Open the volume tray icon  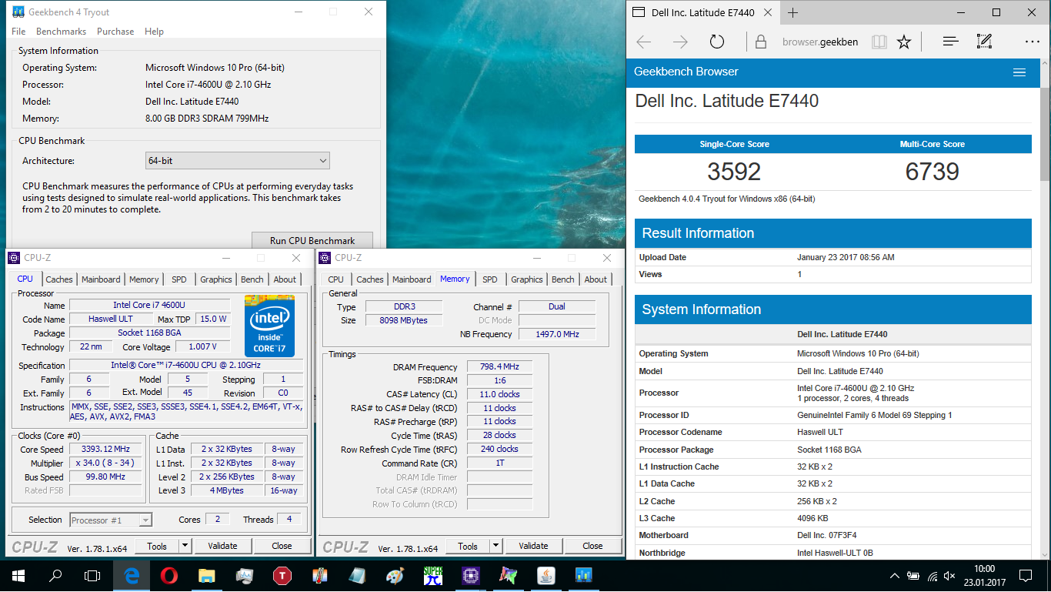click(951, 575)
